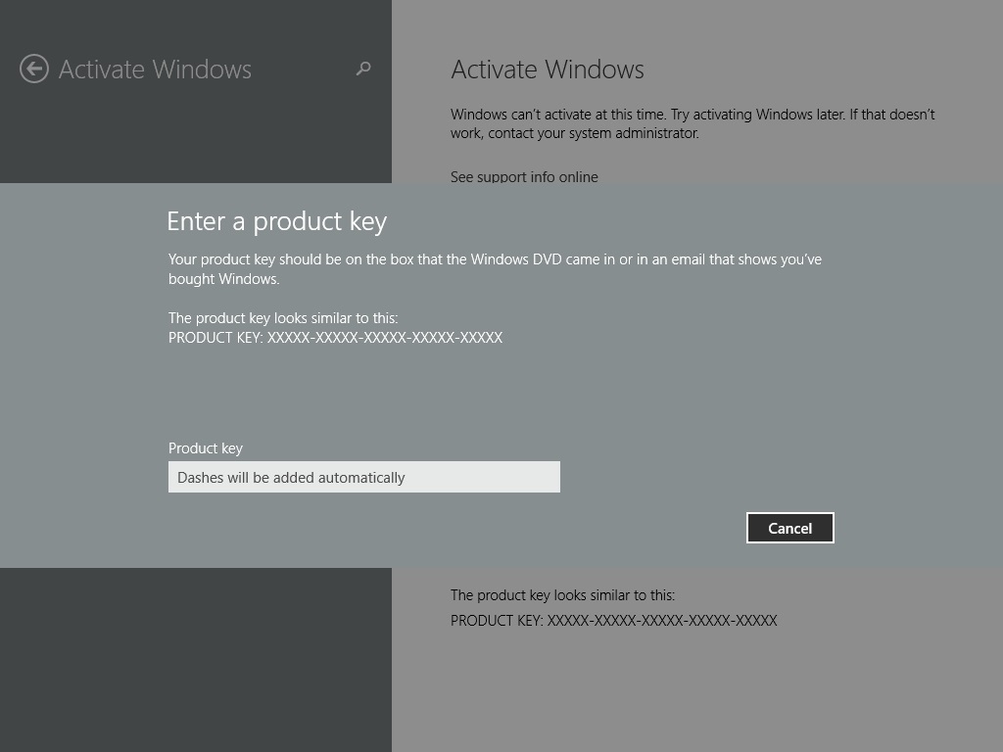Click the Windows can't activate message text
Viewport: 1003px width, 752px height.
coord(693,123)
